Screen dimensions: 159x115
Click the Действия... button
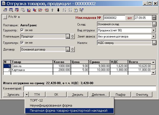pos(99,95)
